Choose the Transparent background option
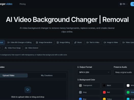 (89, 86)
